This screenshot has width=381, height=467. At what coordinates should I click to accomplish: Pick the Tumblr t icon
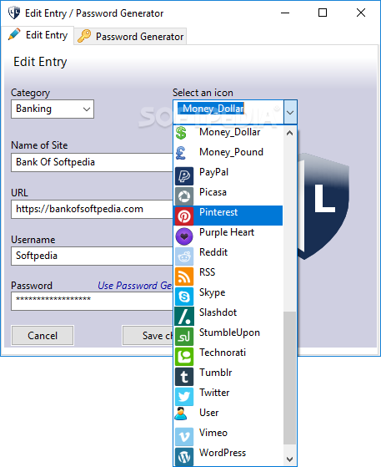click(184, 377)
